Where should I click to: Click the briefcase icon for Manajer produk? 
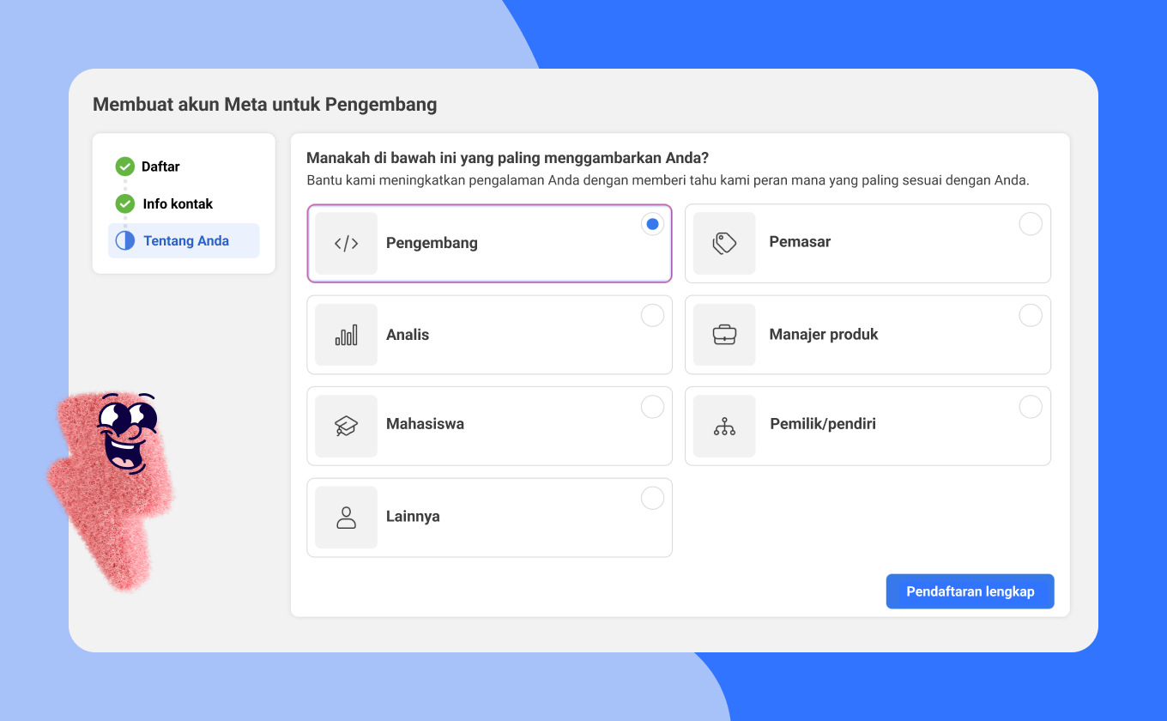tap(725, 335)
